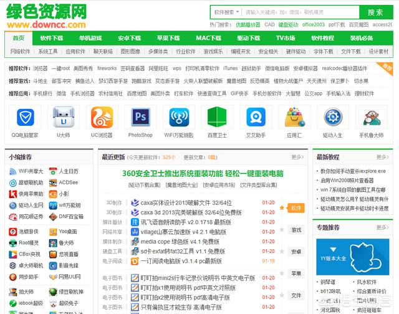
Task: Open the 安卓下载 nav tab
Action: 130,38
